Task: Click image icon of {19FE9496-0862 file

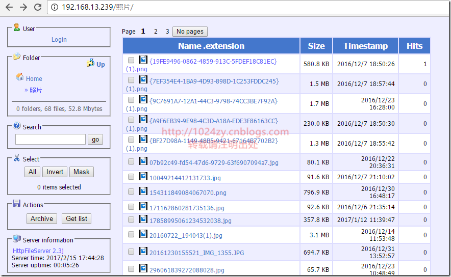Action: (143, 60)
